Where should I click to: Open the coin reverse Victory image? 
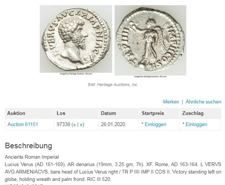150,40
